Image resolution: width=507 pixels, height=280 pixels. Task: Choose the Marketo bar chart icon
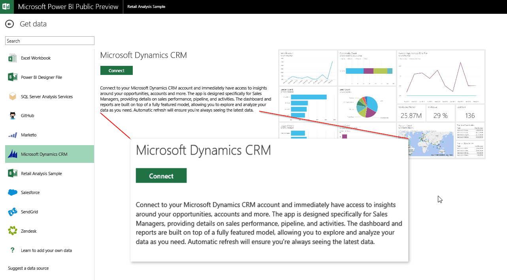click(13, 135)
